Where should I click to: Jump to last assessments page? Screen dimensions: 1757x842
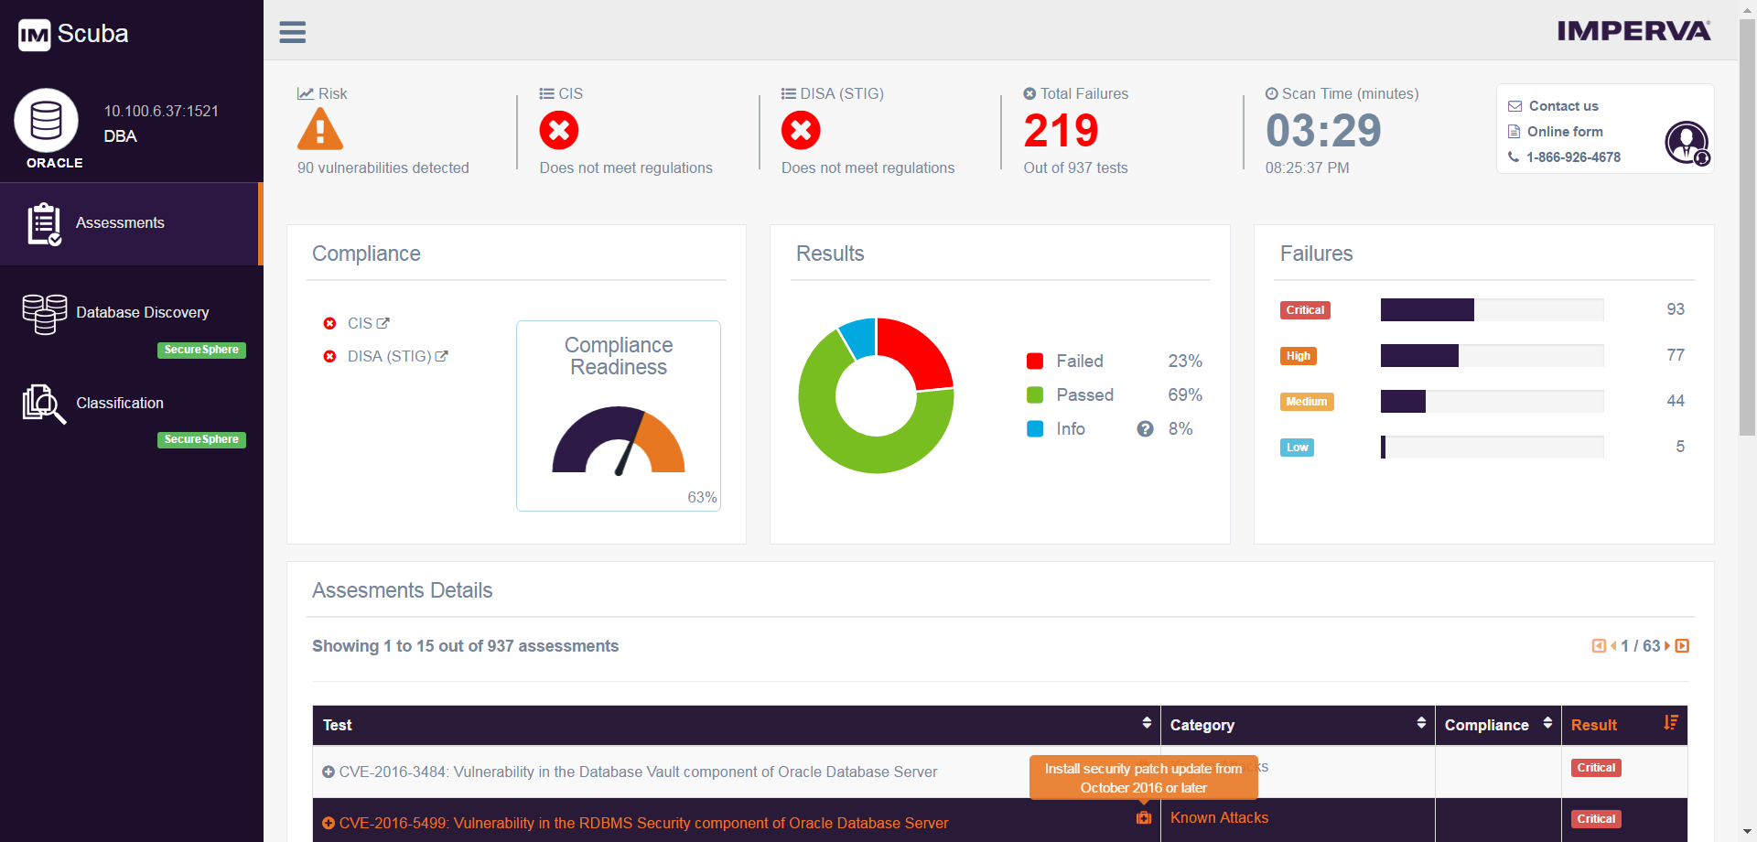click(1682, 646)
